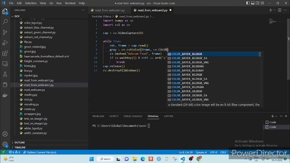Switch to the DEBUG CONSOLE tab
Image resolution: width=290 pixels, height=163 pixels.
[x=133, y=116]
